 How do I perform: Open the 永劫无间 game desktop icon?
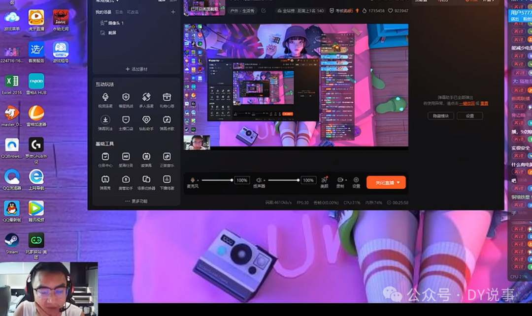[x=61, y=20]
